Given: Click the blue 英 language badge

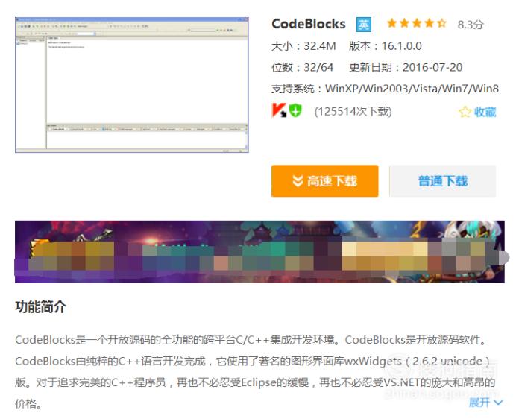Looking at the screenshot, I should click(x=364, y=25).
